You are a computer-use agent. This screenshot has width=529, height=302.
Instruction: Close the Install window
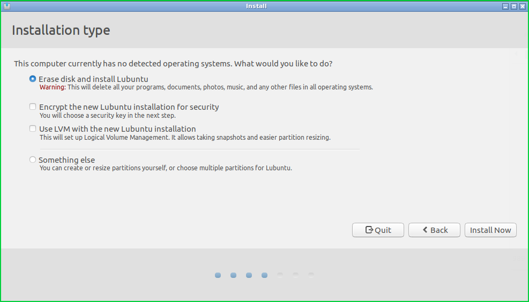coord(523,6)
